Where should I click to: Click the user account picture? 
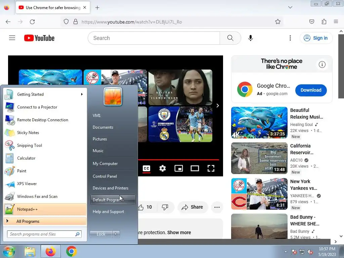pos(113,96)
